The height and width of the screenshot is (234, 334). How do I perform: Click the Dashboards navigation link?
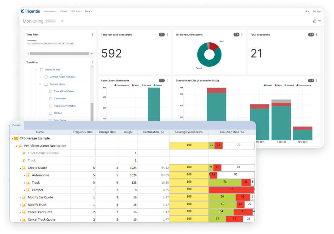pos(49,11)
